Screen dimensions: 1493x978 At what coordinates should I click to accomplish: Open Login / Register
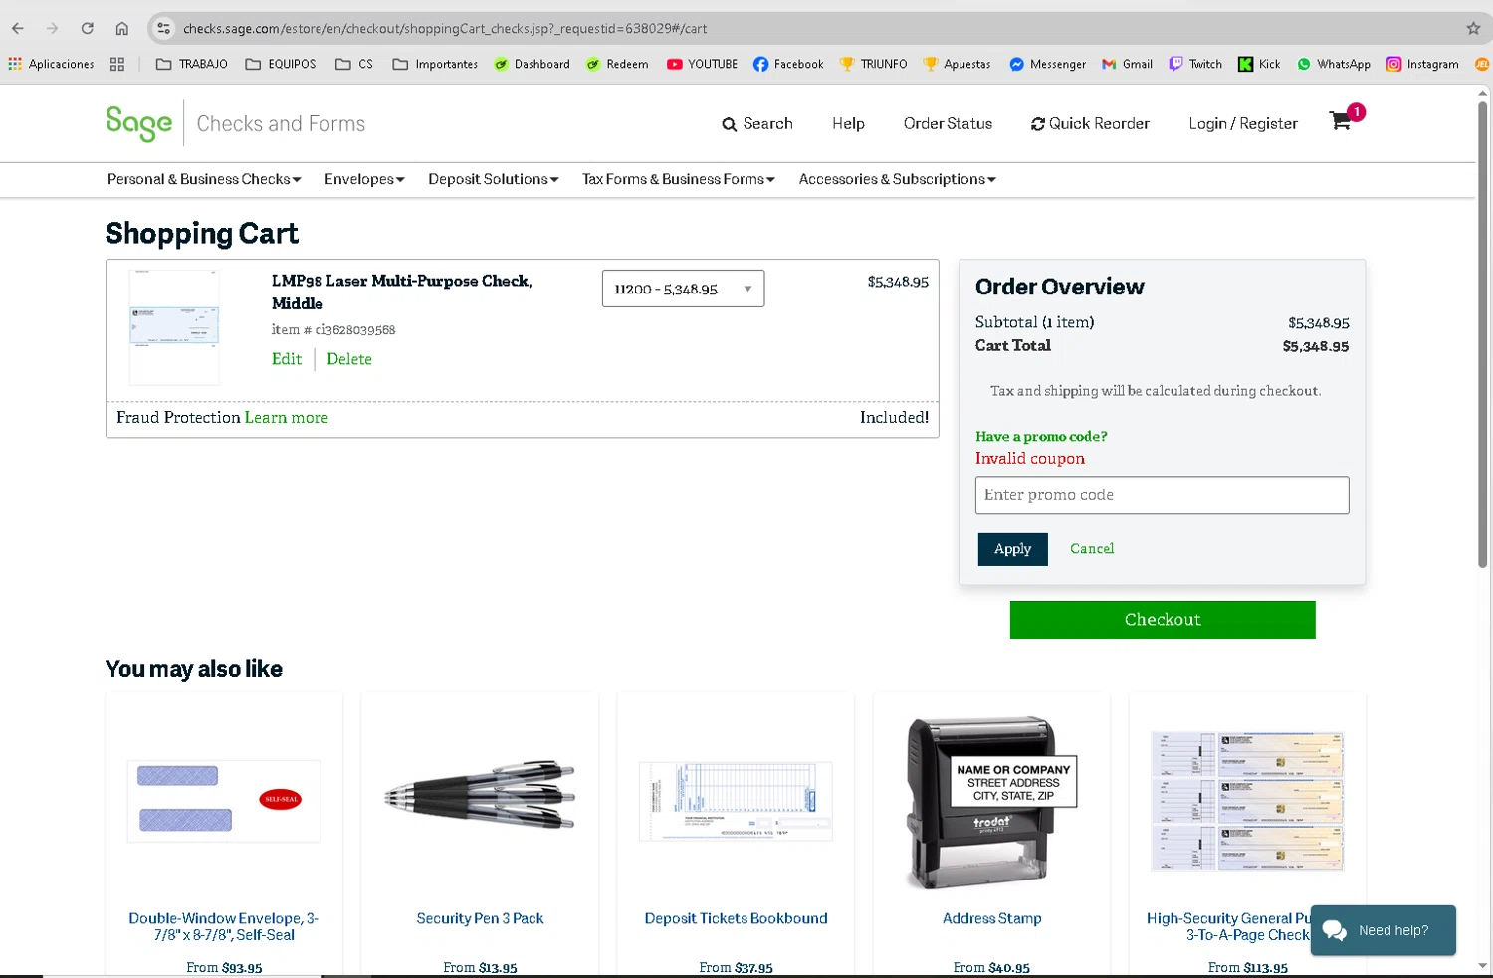point(1243,124)
